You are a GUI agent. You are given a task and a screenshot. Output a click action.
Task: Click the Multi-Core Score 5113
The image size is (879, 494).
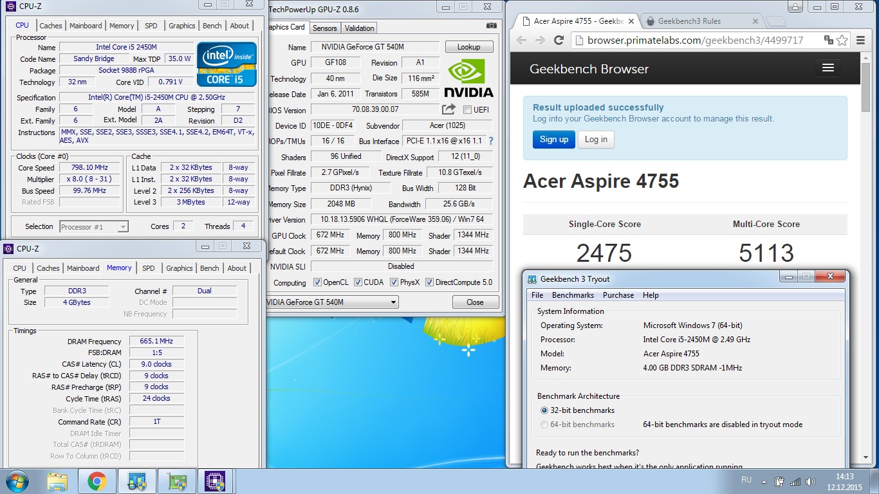(766, 253)
